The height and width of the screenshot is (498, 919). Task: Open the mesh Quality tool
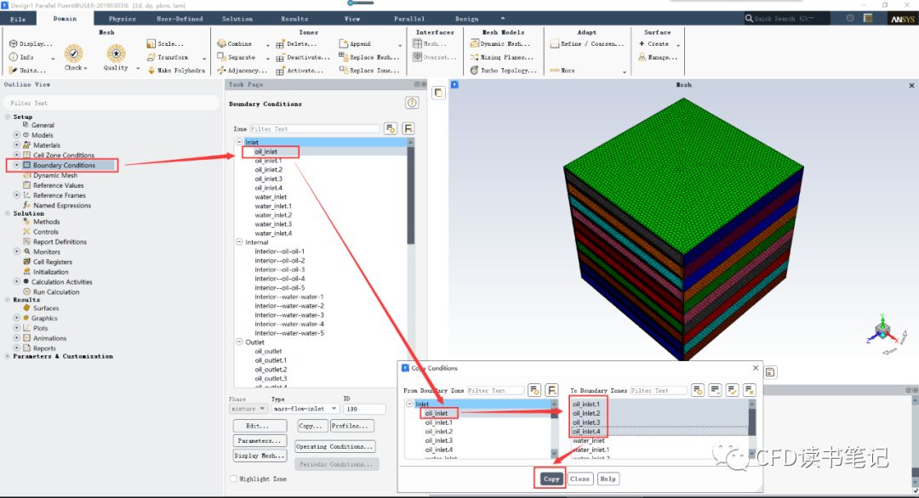click(116, 57)
